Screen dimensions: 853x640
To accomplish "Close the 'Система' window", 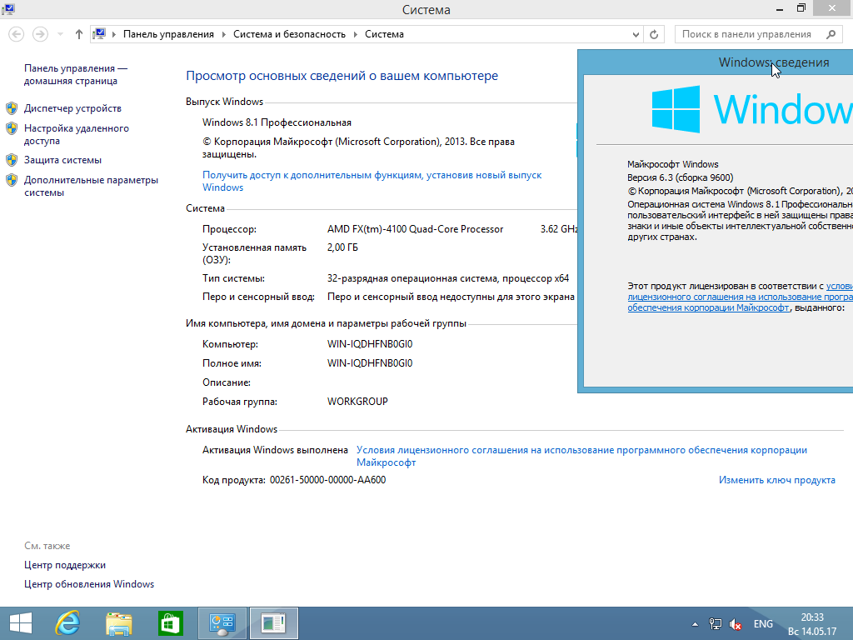I will (832, 7).
